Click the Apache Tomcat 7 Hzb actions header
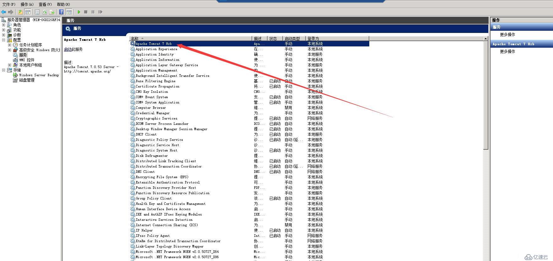This screenshot has width=553, height=261. (522, 44)
